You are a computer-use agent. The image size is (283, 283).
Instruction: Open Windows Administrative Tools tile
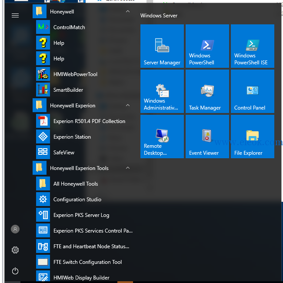162,91
